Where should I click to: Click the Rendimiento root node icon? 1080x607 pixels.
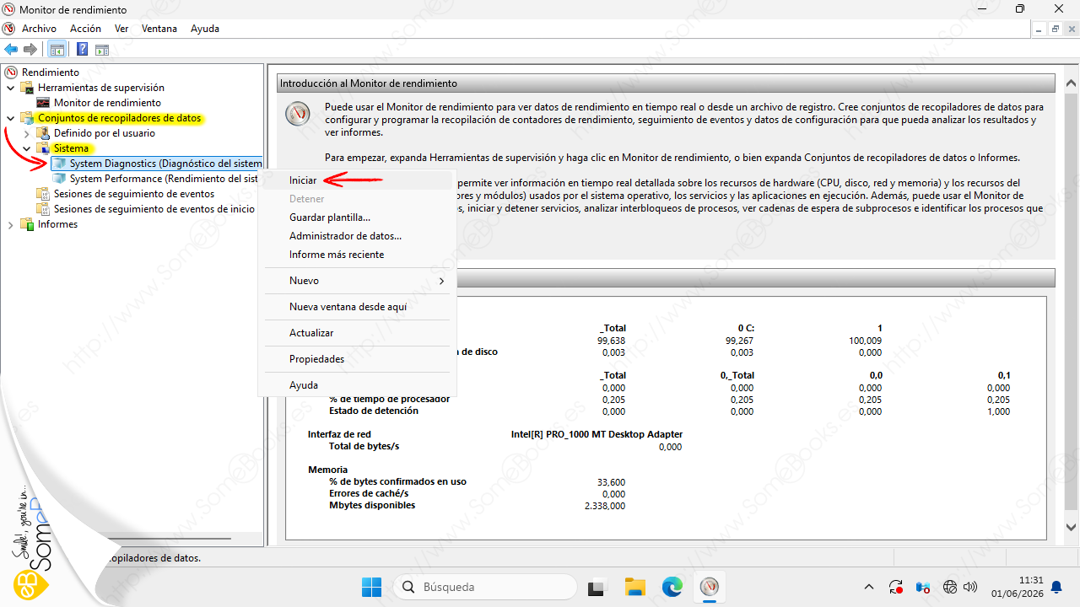11,73
